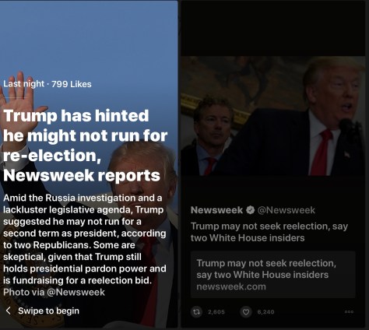This screenshot has width=369, height=330.
Task: Click the 2,605 retweet count
Action: click(216, 312)
